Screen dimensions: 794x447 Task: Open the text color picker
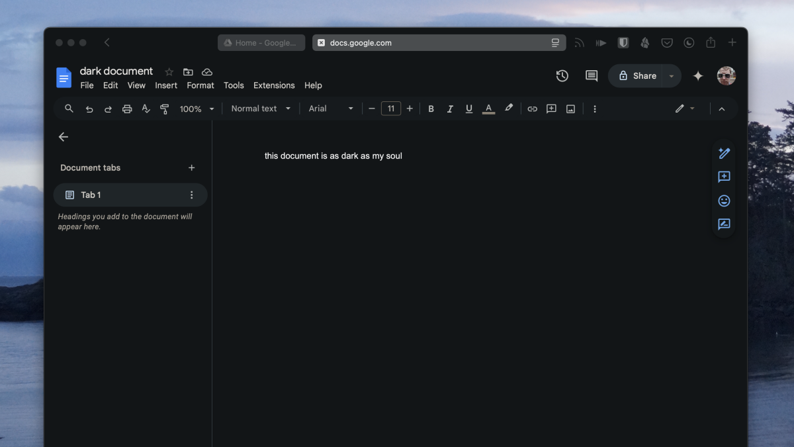coord(488,109)
